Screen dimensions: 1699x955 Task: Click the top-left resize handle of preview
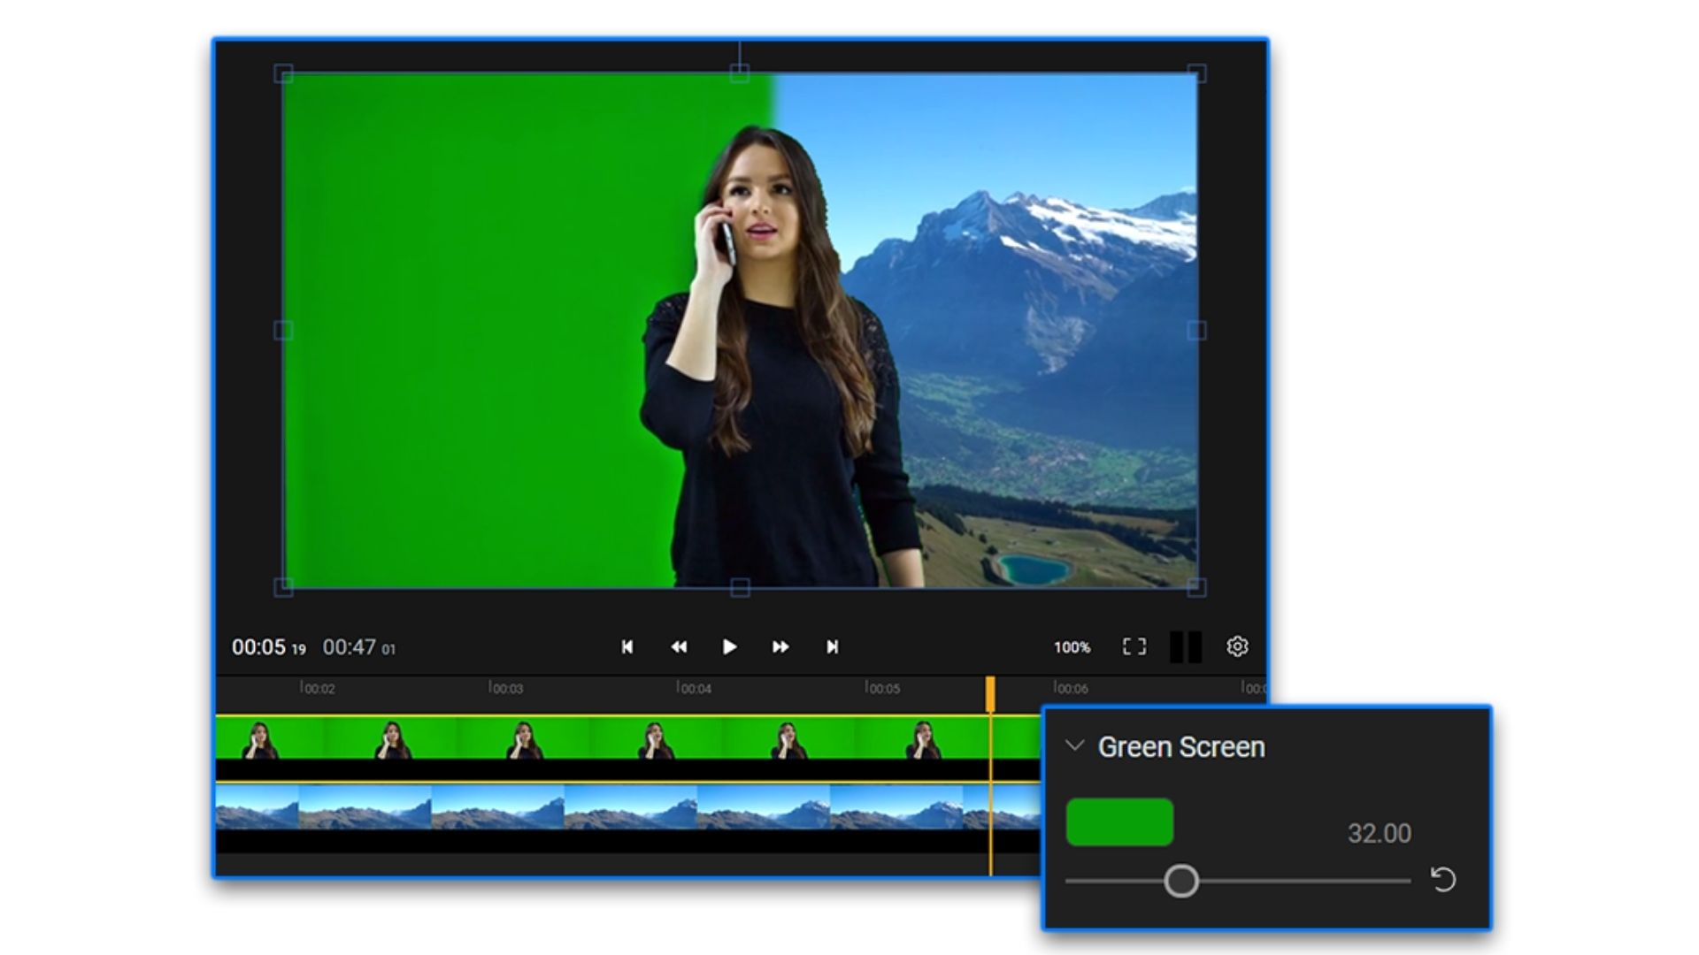[x=283, y=73]
